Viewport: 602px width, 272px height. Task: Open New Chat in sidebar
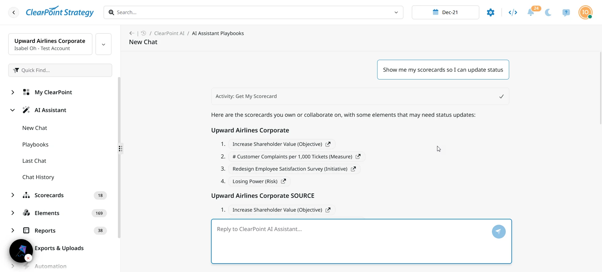click(34, 128)
